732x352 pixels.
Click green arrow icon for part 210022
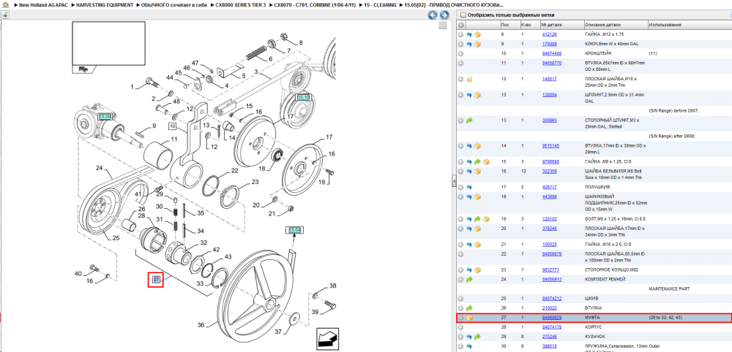coord(469,307)
